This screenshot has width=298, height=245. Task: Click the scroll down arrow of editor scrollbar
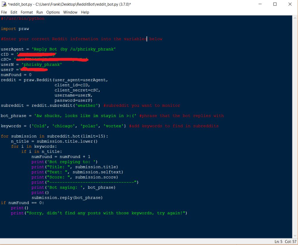[295, 235]
